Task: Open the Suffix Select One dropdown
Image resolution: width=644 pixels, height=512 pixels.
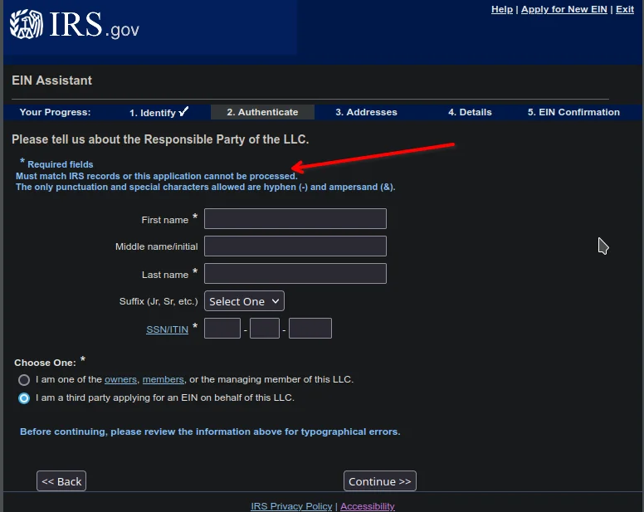Action: coord(244,301)
